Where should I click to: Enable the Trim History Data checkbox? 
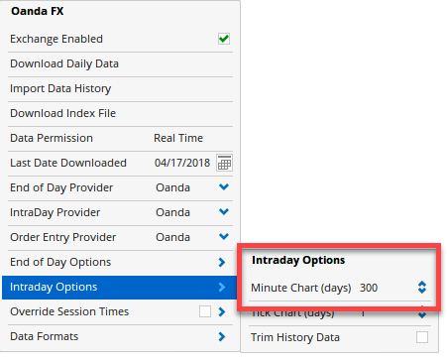click(422, 337)
